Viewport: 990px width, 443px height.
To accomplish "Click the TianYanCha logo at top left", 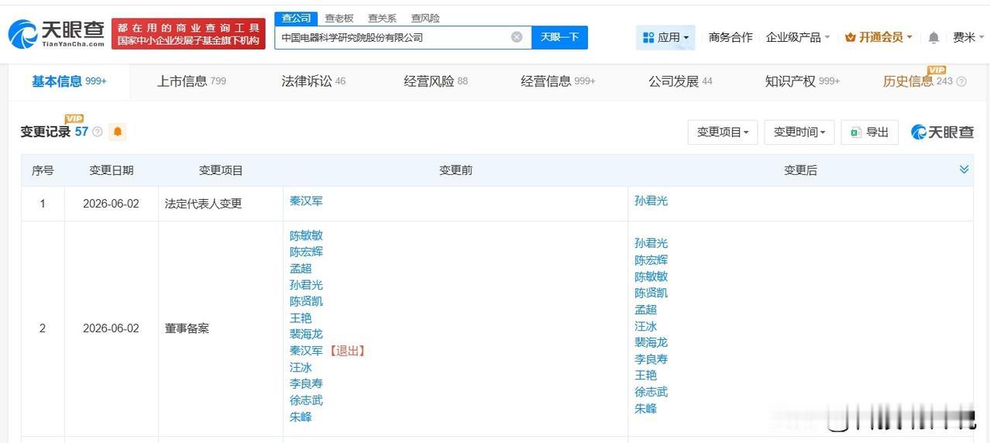I will coord(56,33).
